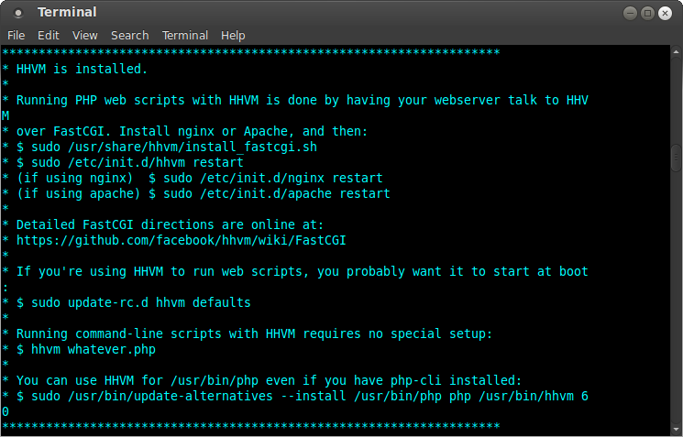Click the 'hhvm restart' command line

[138, 162]
